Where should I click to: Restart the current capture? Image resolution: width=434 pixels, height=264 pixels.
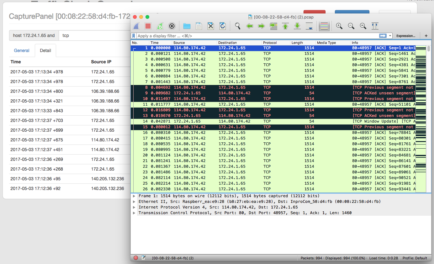(x=160, y=26)
